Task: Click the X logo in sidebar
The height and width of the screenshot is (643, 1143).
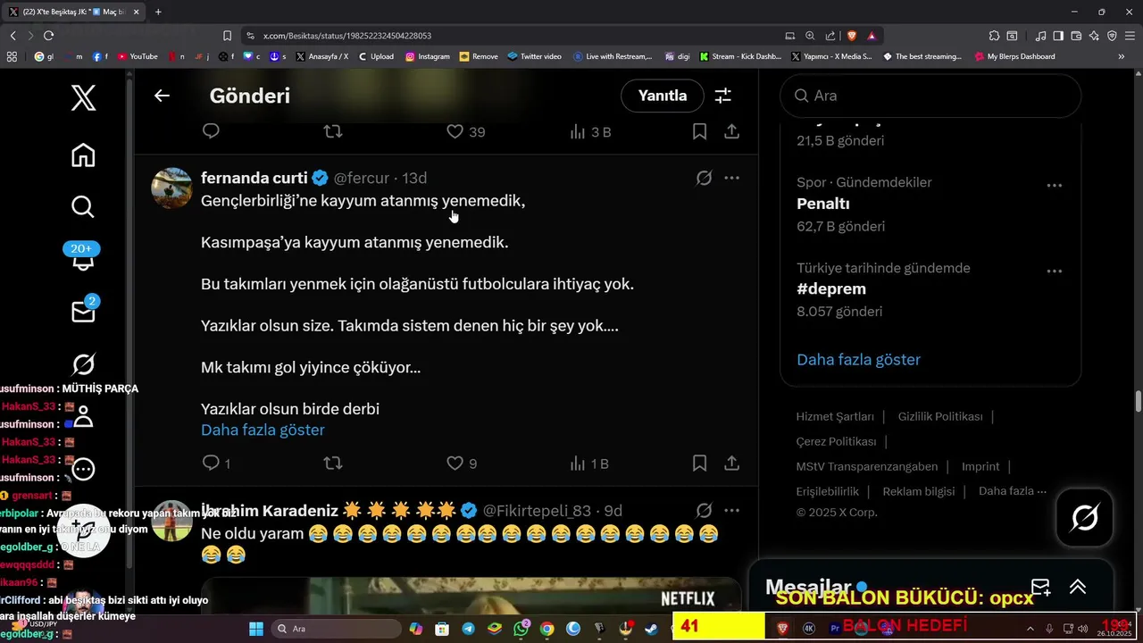Action: pos(83,96)
